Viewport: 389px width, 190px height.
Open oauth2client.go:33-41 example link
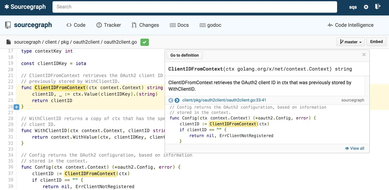pos(224,100)
